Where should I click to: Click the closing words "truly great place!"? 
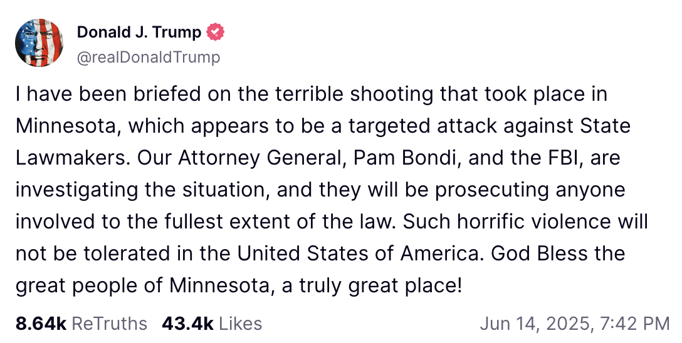point(380,285)
